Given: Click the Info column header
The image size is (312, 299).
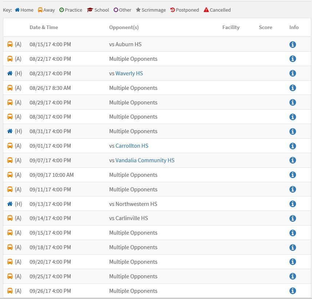Looking at the screenshot, I should pyautogui.click(x=294, y=27).
